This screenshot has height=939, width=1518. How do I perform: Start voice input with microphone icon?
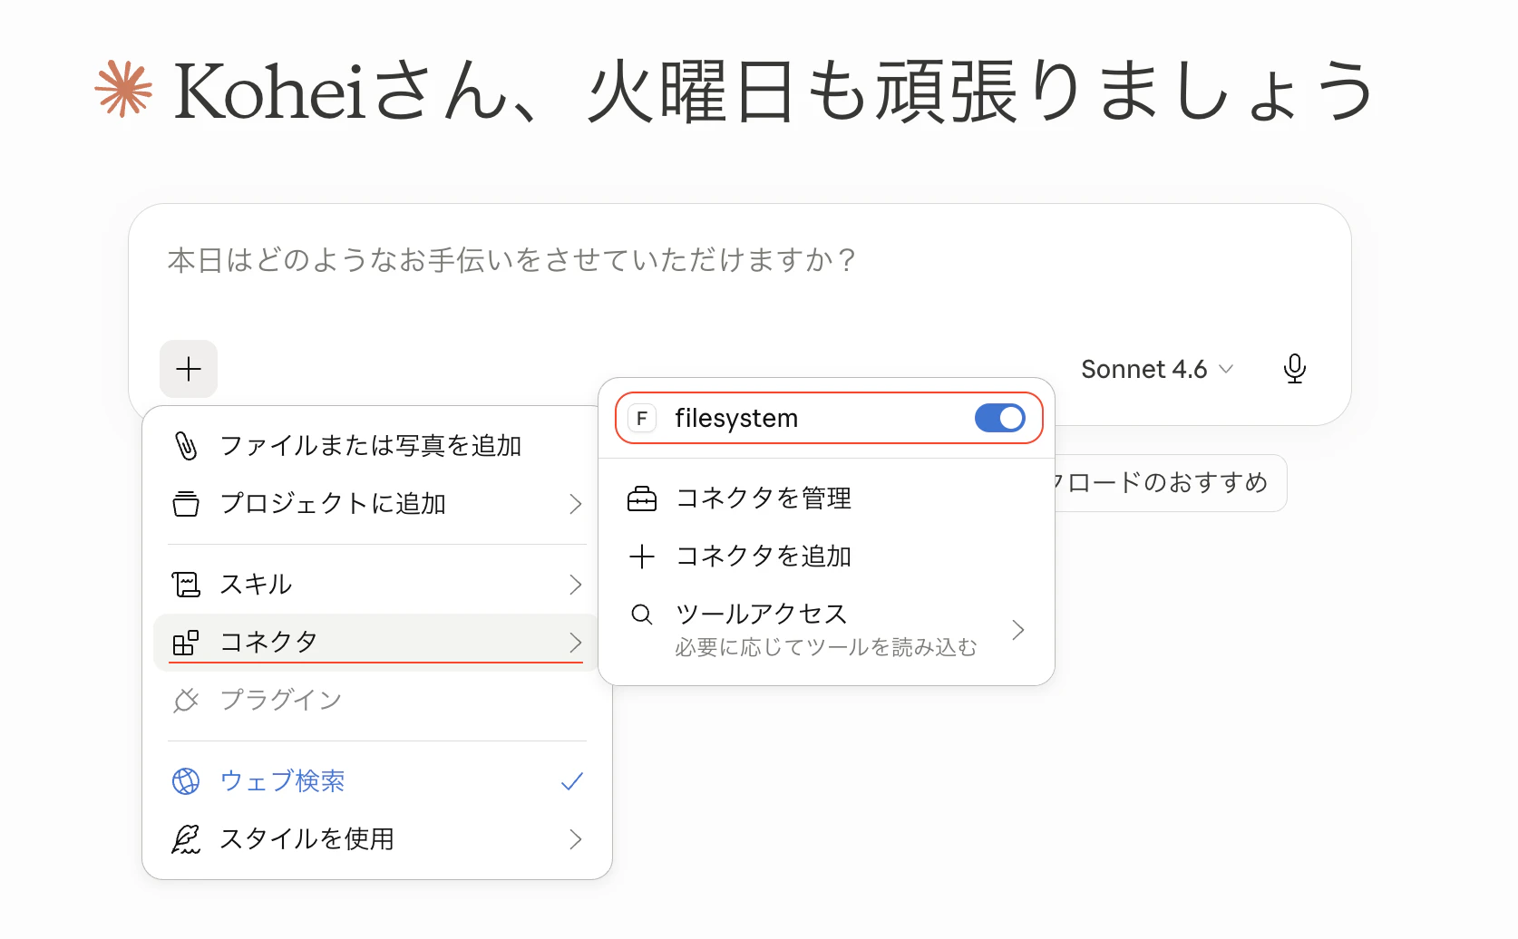tap(1295, 369)
